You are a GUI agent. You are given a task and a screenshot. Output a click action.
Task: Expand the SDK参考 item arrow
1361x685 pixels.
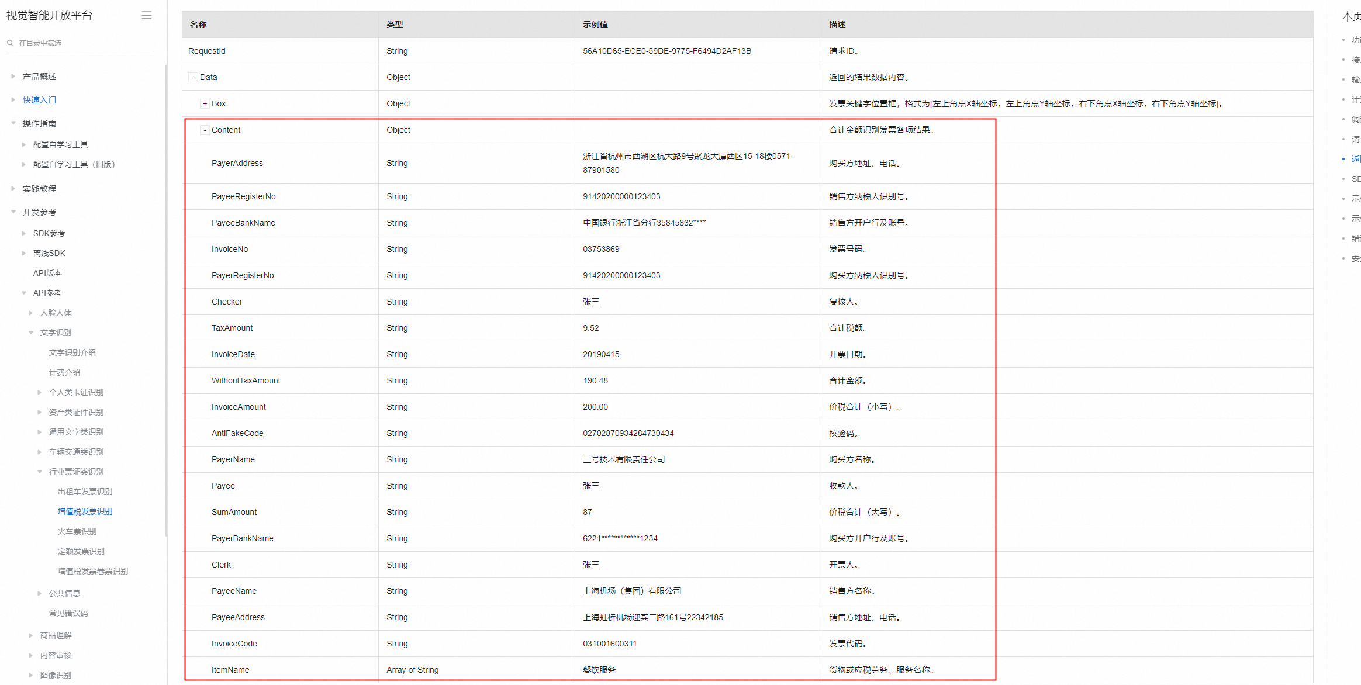tap(23, 233)
